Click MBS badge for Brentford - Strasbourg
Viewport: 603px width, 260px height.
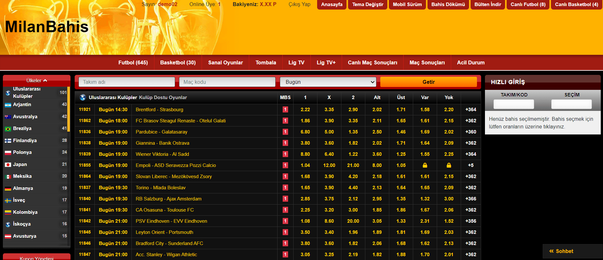[x=285, y=110]
